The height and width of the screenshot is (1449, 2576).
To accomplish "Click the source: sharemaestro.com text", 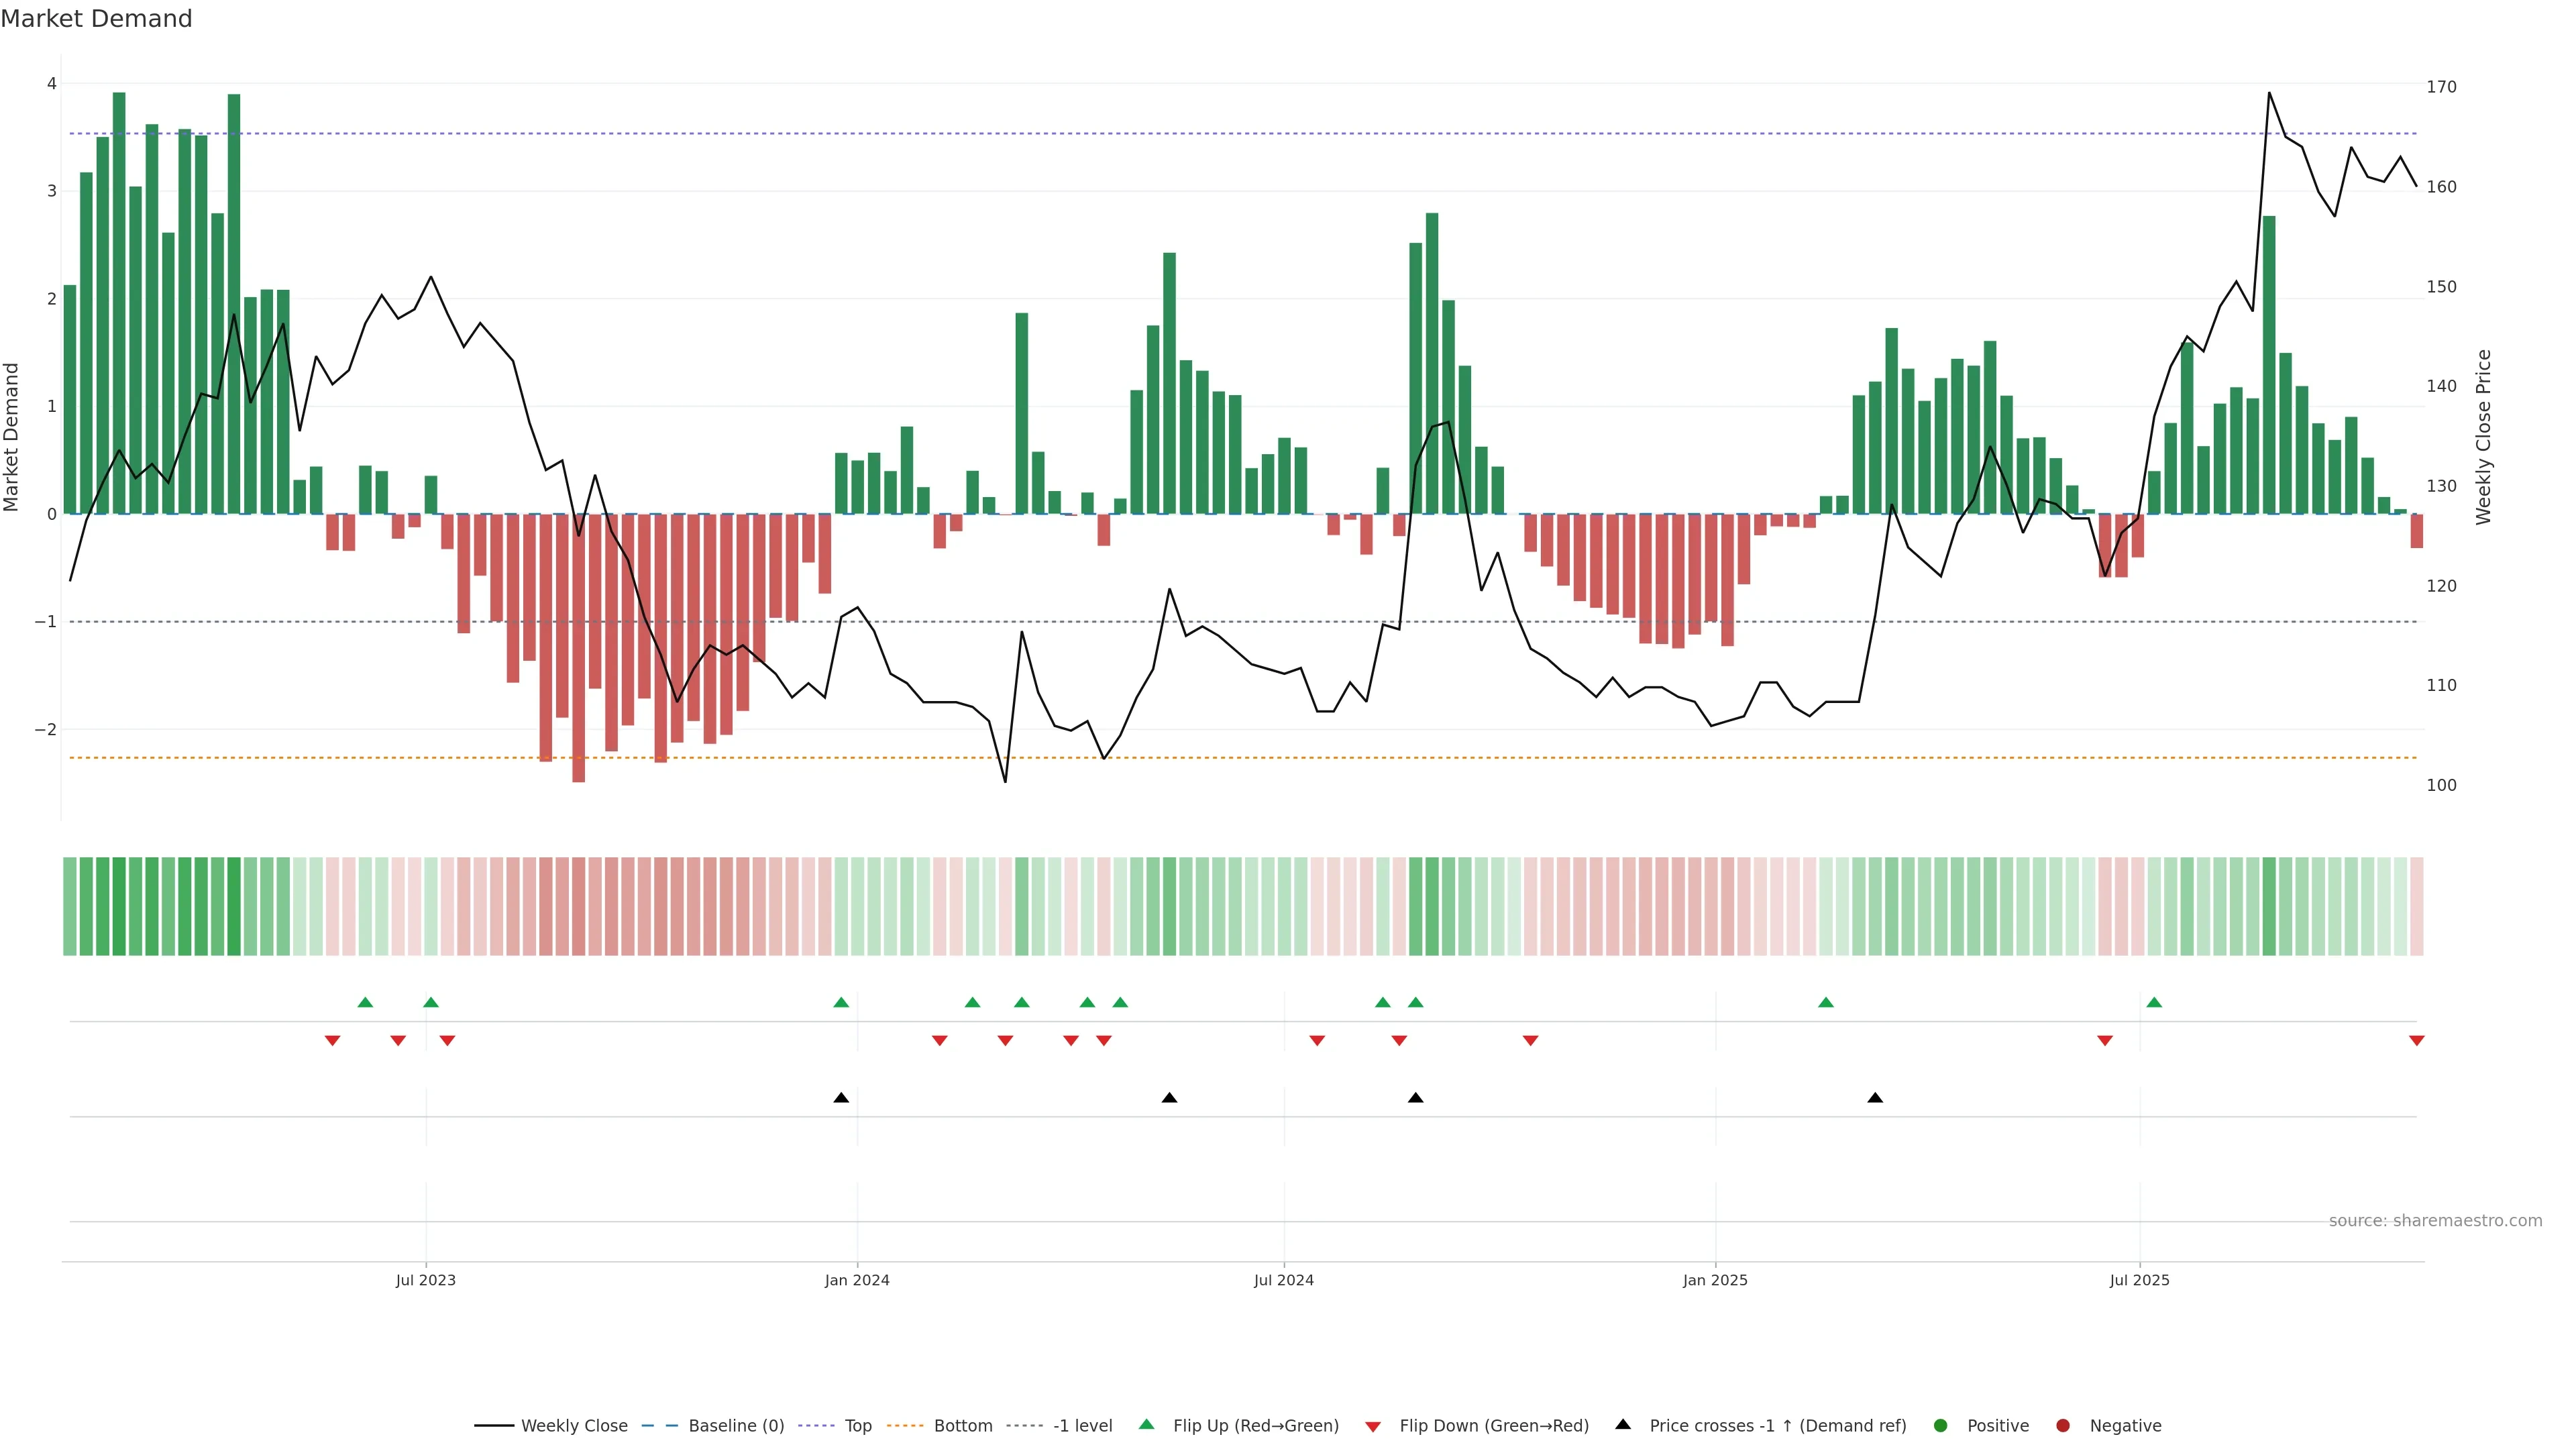I will [2435, 1220].
